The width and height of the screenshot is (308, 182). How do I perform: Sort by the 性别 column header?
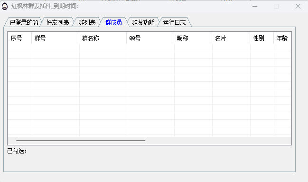(x=262, y=38)
